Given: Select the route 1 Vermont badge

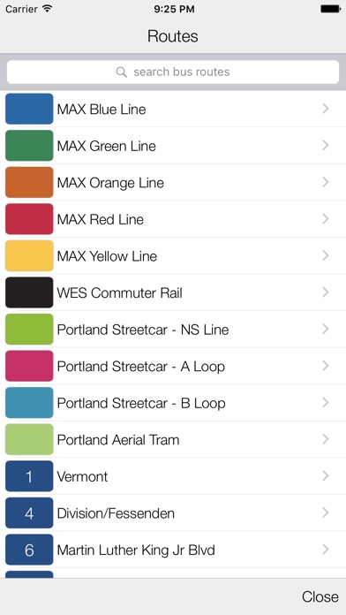Looking at the screenshot, I should 29,476.
